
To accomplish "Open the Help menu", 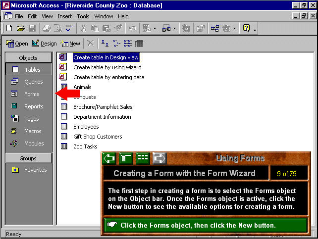I will click(x=123, y=16).
